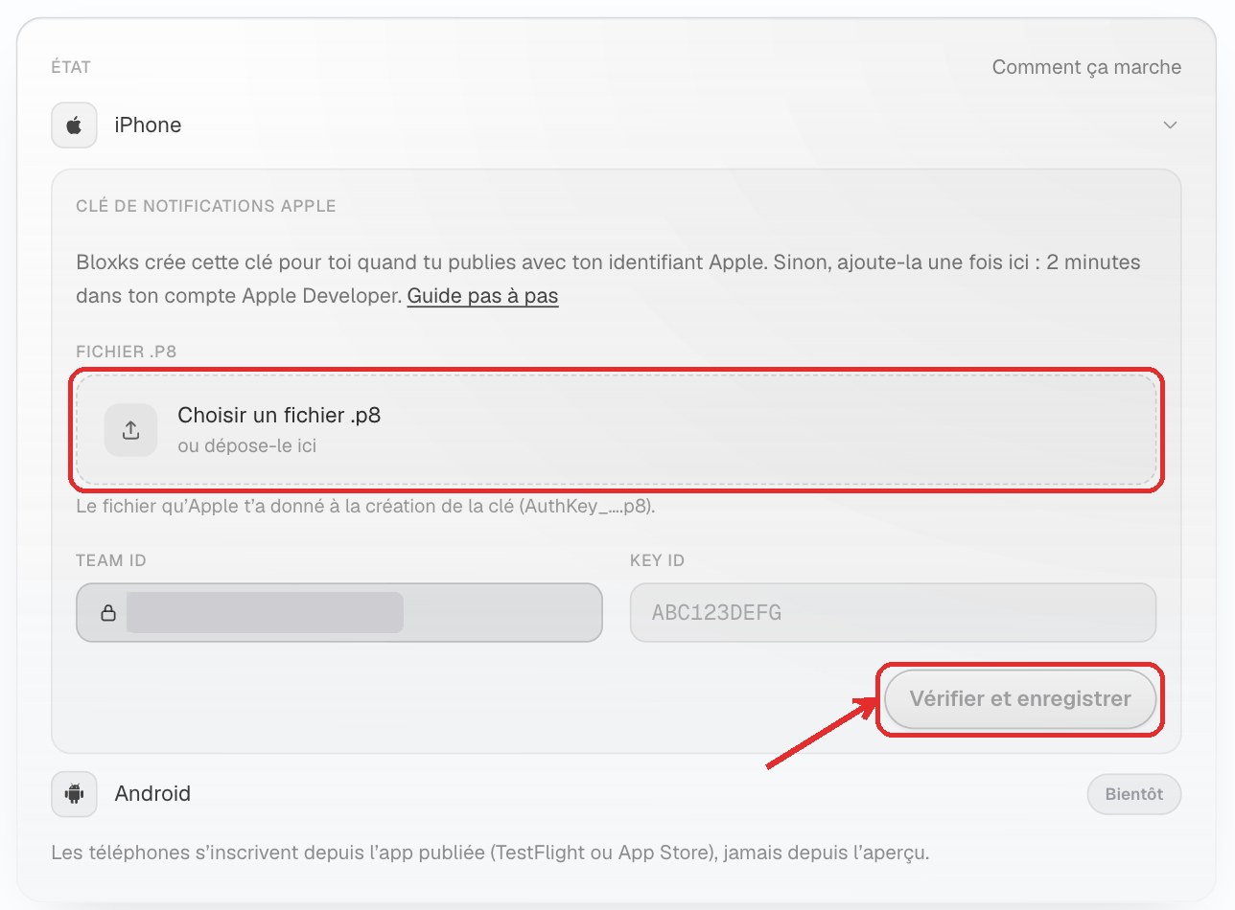Click the AuthKey file description text
This screenshot has height=910, width=1235.
tap(365, 507)
